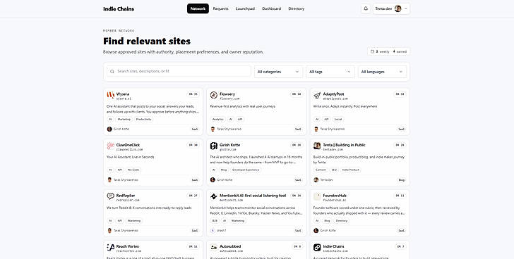Click the DR badge on Girish Kotte card
The width and height of the screenshot is (514, 259).
click(x=297, y=145)
